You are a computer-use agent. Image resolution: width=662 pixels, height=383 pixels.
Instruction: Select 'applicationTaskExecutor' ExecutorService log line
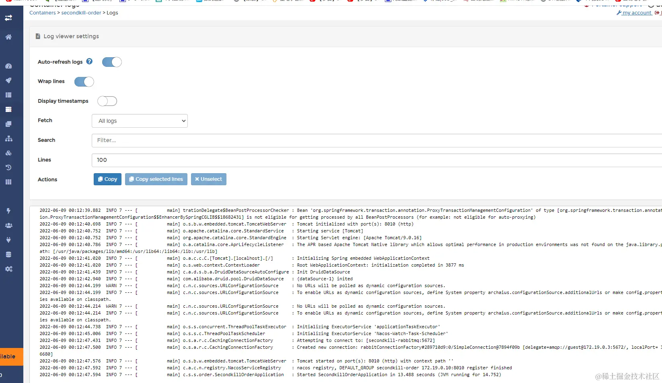240,327
